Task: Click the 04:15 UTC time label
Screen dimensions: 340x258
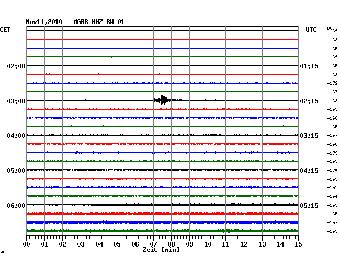Action: coord(309,171)
